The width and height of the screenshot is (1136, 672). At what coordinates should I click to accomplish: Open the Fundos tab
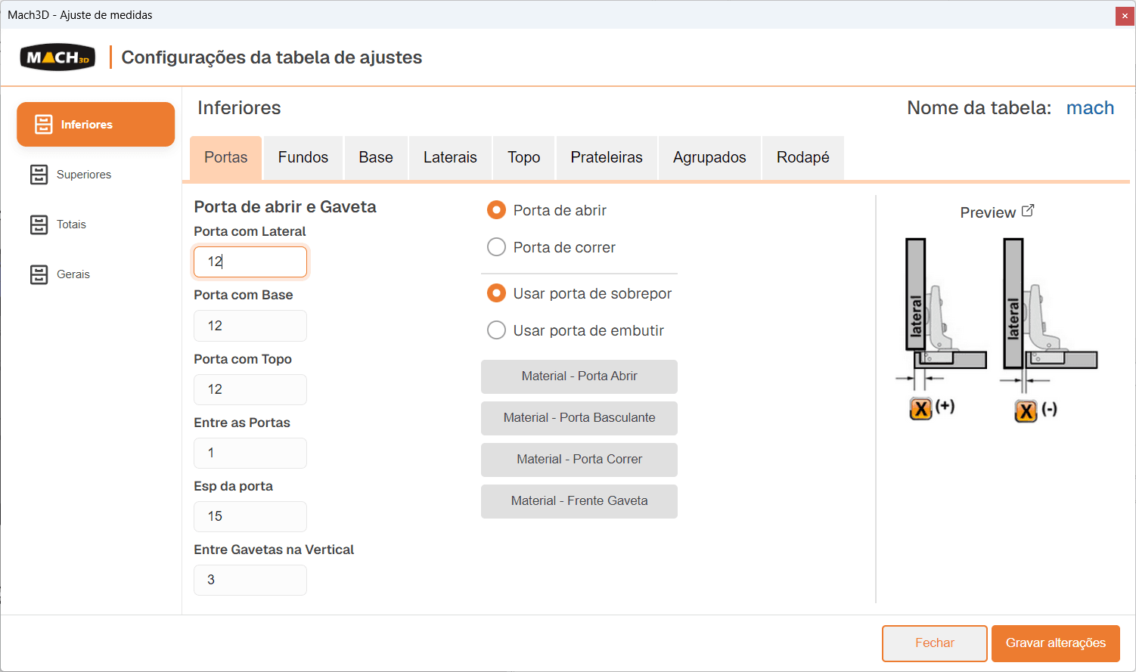pyautogui.click(x=303, y=157)
